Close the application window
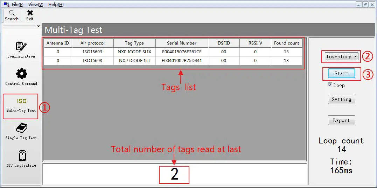This screenshot has width=377, height=188. (372, 4)
